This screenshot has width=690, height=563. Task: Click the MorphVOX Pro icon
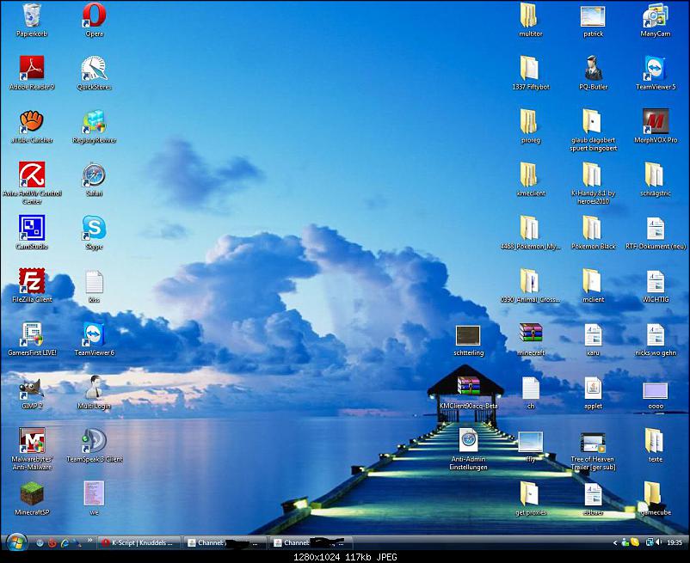click(x=656, y=121)
